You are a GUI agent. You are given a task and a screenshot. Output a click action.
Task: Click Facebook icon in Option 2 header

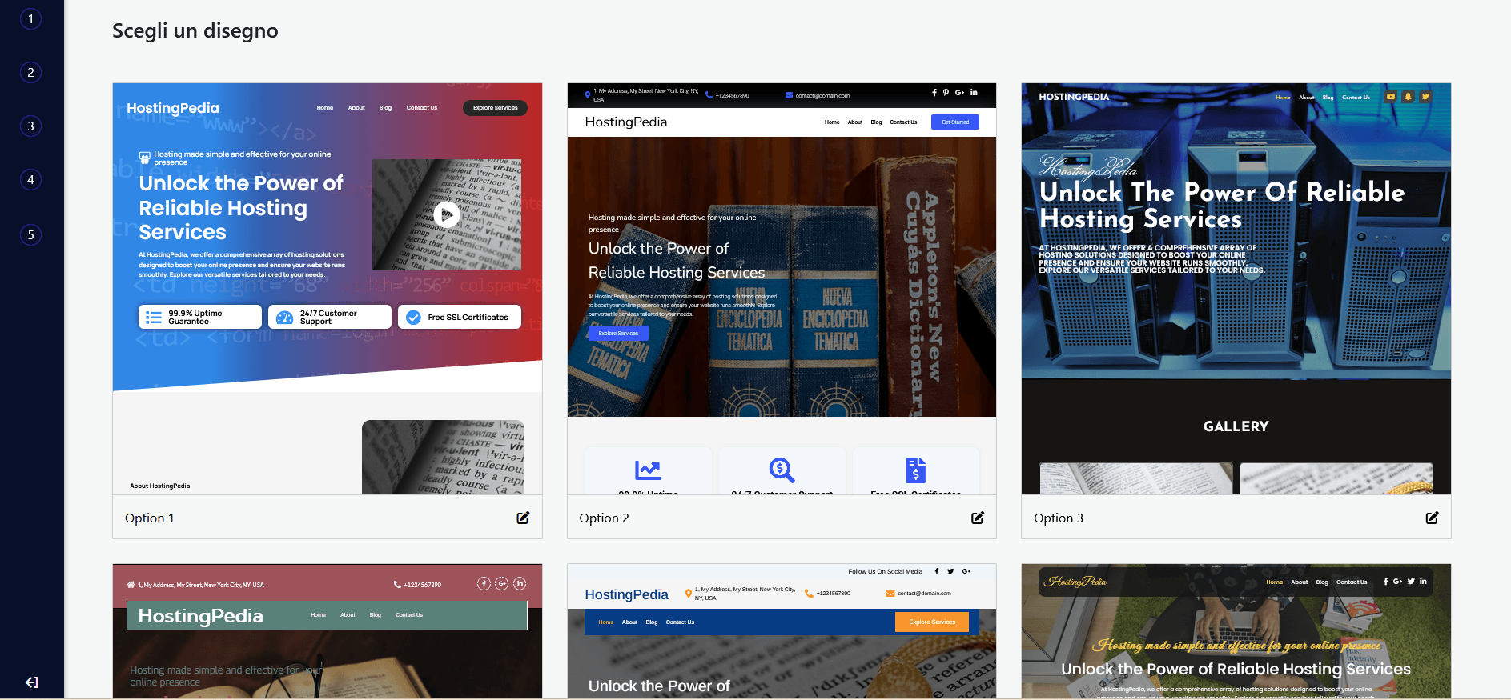click(934, 93)
